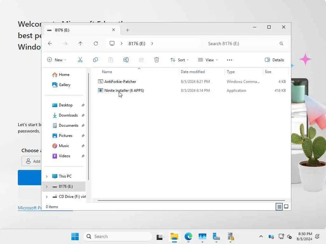Select the Ninite Installer application icon
The image size is (326, 244).
100,91
